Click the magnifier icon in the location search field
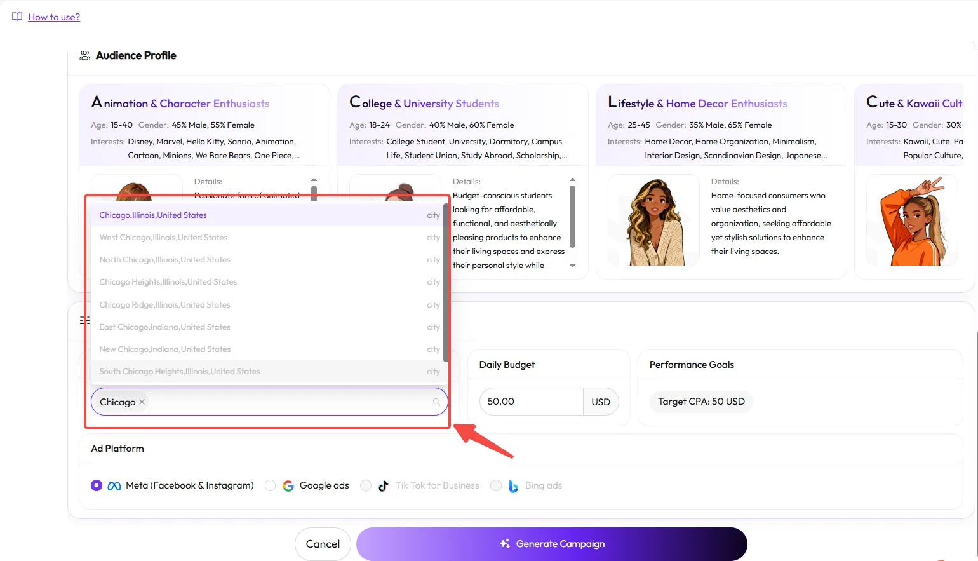The image size is (978, 561). coord(436,402)
